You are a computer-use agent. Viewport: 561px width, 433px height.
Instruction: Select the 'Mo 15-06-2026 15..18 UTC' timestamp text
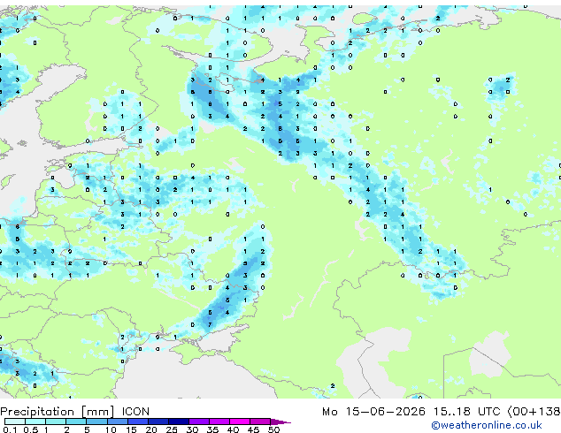tap(411, 412)
